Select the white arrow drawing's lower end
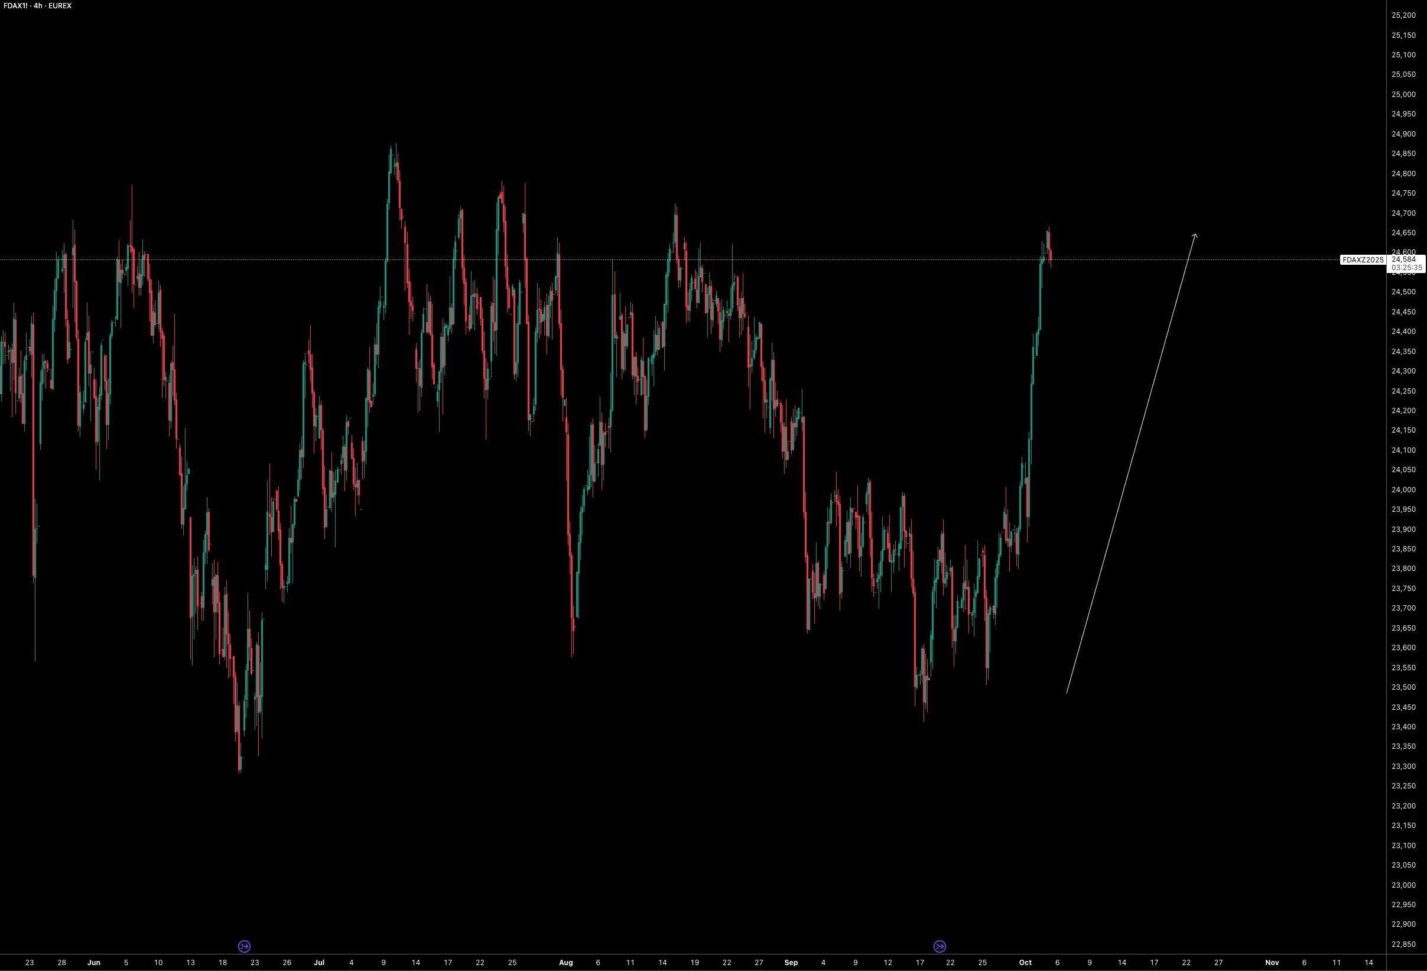The height and width of the screenshot is (971, 1427). pos(1067,693)
